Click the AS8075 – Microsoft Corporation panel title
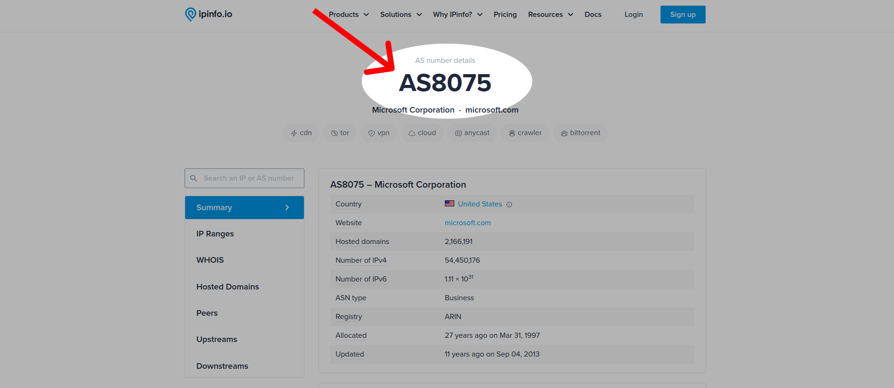 coord(398,185)
